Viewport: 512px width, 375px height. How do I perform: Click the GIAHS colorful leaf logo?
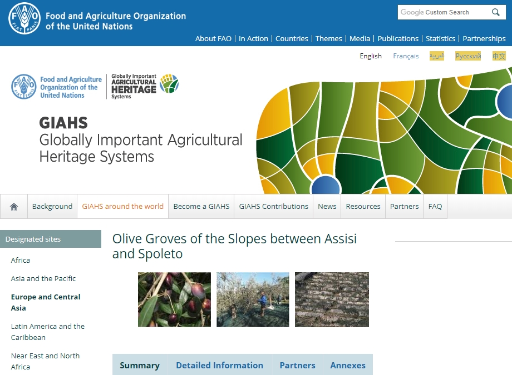pos(169,84)
